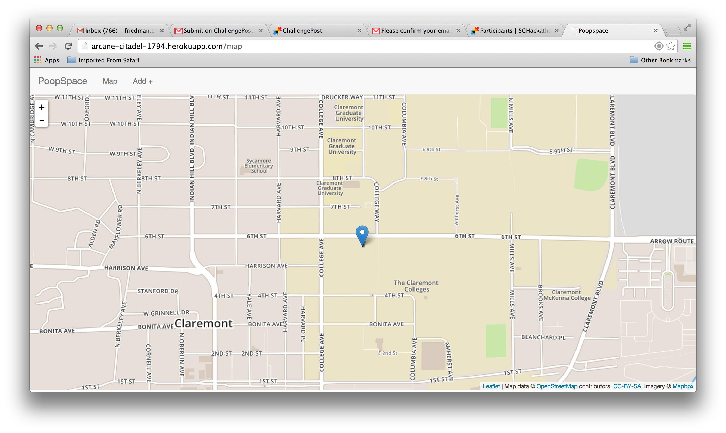Screen dimensions: 726x433
Task: Reload the page with refresh icon
Action: [x=68, y=46]
